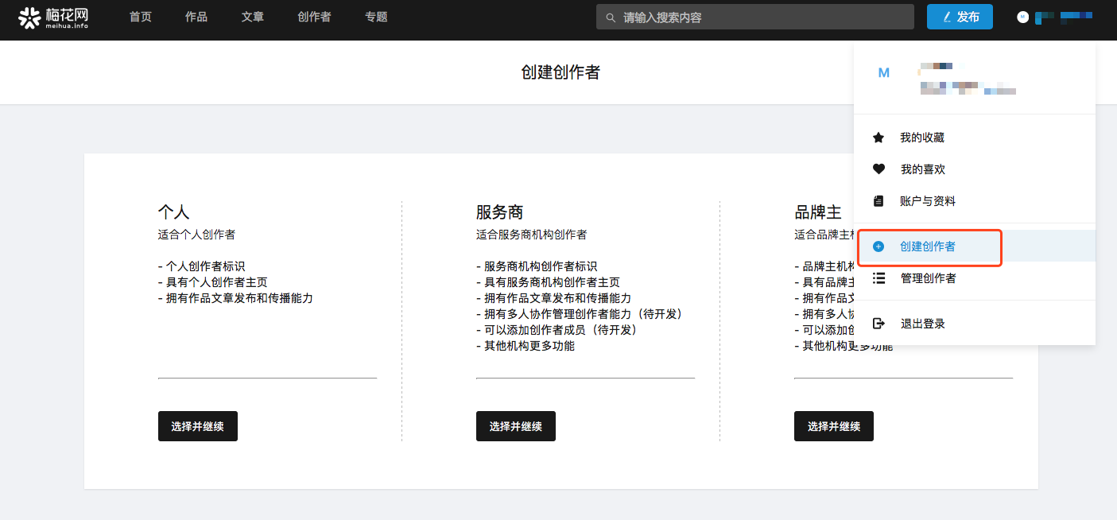This screenshot has width=1117, height=520.
Task: Click the heart icon beside 我的喜欢
Action: tap(878, 169)
